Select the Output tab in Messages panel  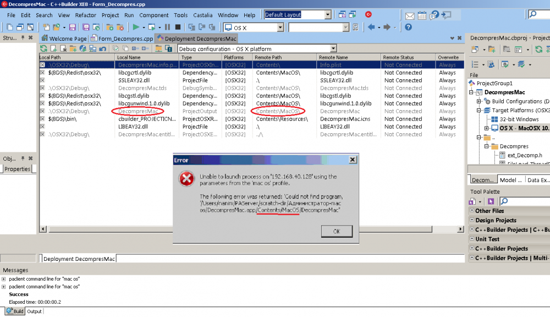pyautogui.click(x=34, y=311)
